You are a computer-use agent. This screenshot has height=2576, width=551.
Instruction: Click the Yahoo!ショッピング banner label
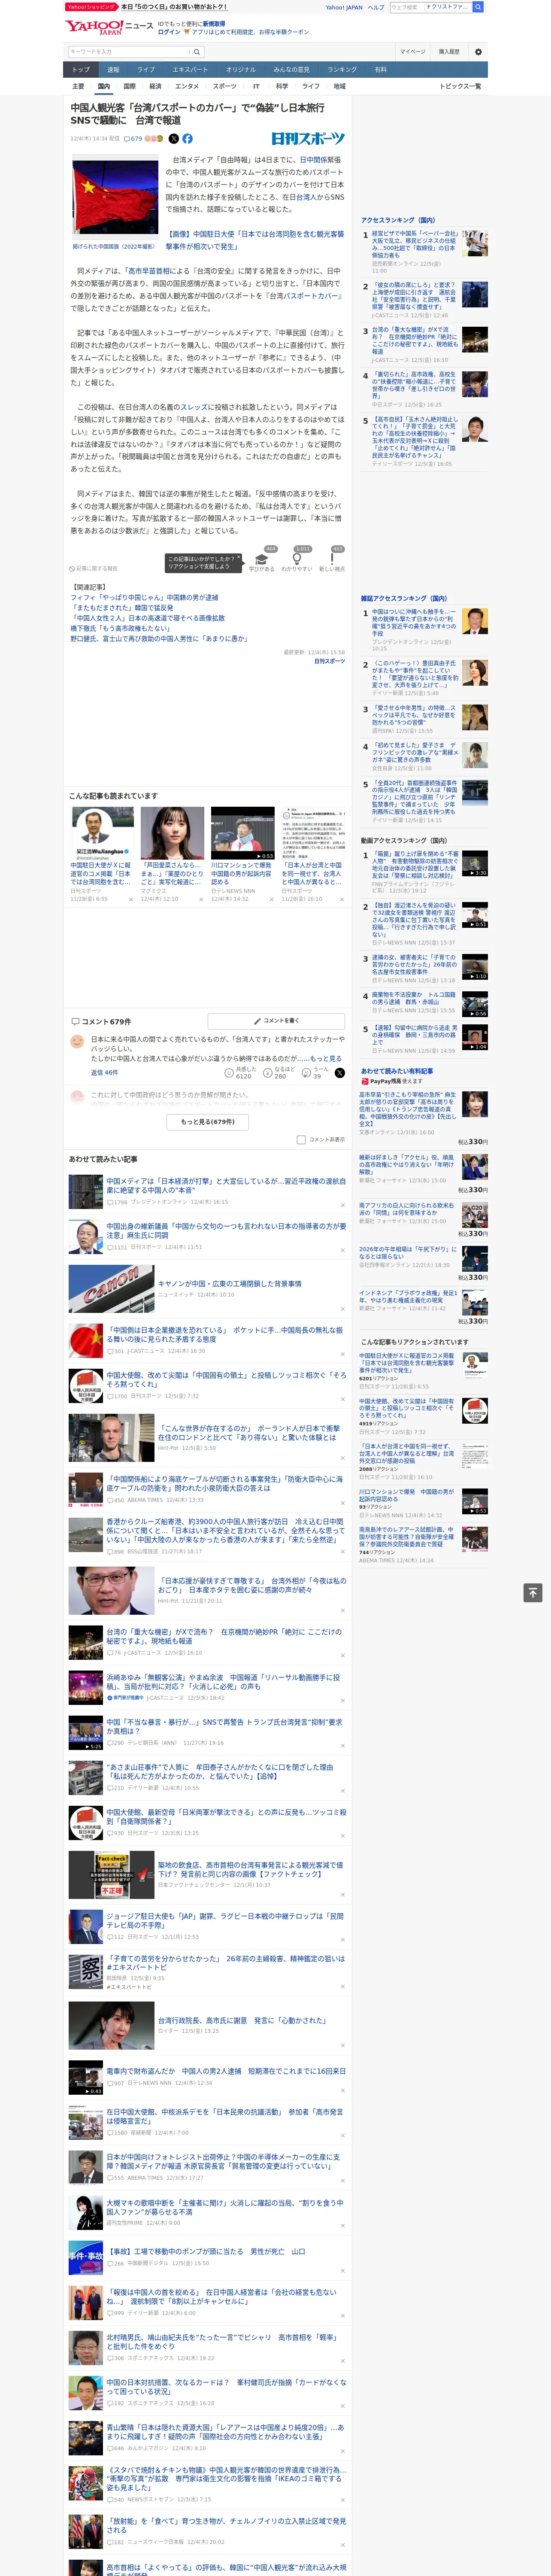point(91,7)
